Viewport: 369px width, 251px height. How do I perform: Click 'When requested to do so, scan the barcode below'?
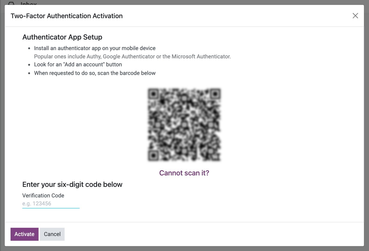coord(95,73)
